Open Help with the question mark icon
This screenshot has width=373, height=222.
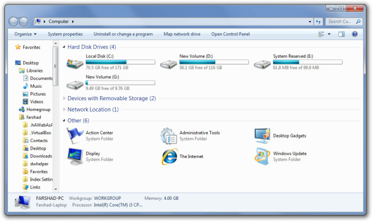click(354, 34)
